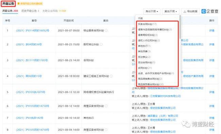This screenshot has height=134, width=221.
Task: Click info icon next to 建设工程施工合同纠纷
Action: [111, 76]
